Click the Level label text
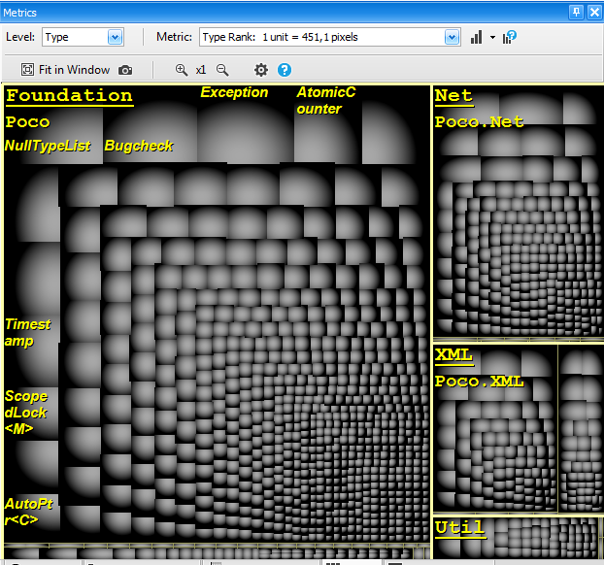 click(20, 37)
